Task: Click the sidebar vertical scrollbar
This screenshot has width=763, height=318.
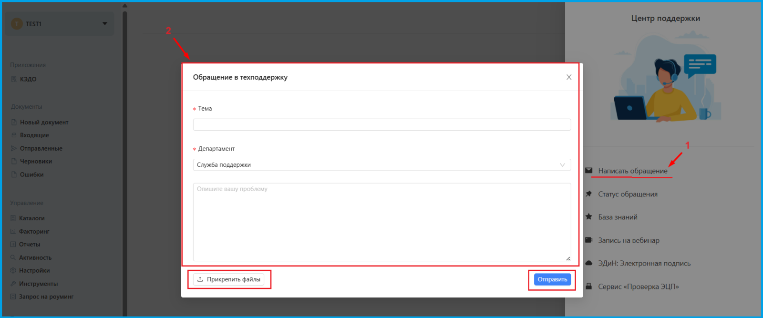Action: pos(125,162)
